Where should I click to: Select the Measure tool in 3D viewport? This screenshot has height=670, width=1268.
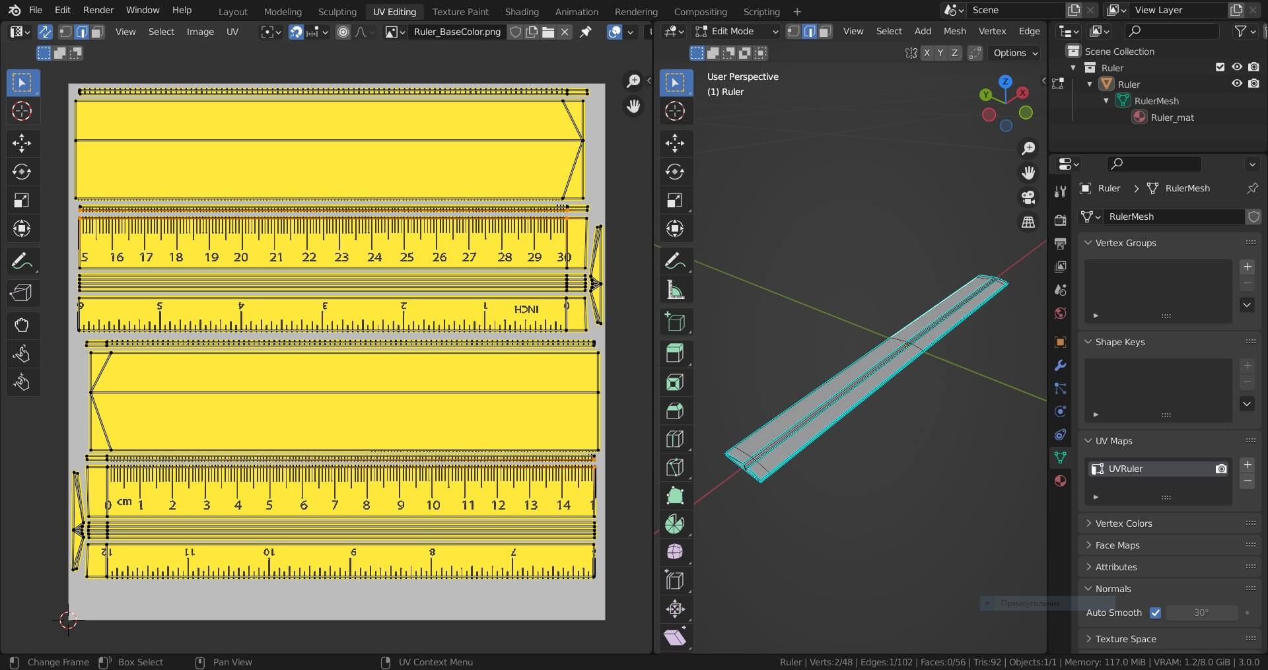(x=674, y=290)
